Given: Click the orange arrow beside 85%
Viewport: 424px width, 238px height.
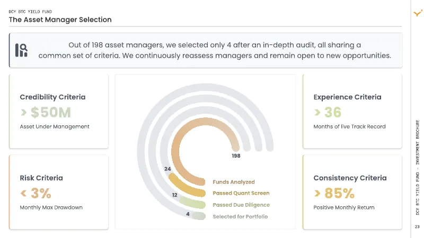Looking at the screenshot, I should click(x=317, y=193).
